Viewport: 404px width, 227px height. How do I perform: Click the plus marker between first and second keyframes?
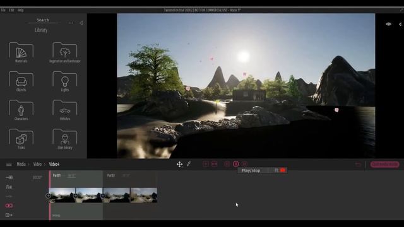pyautogui.click(x=76, y=196)
